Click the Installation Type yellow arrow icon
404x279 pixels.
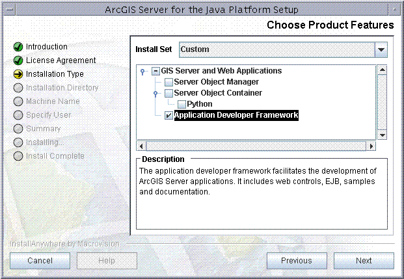pos(18,74)
